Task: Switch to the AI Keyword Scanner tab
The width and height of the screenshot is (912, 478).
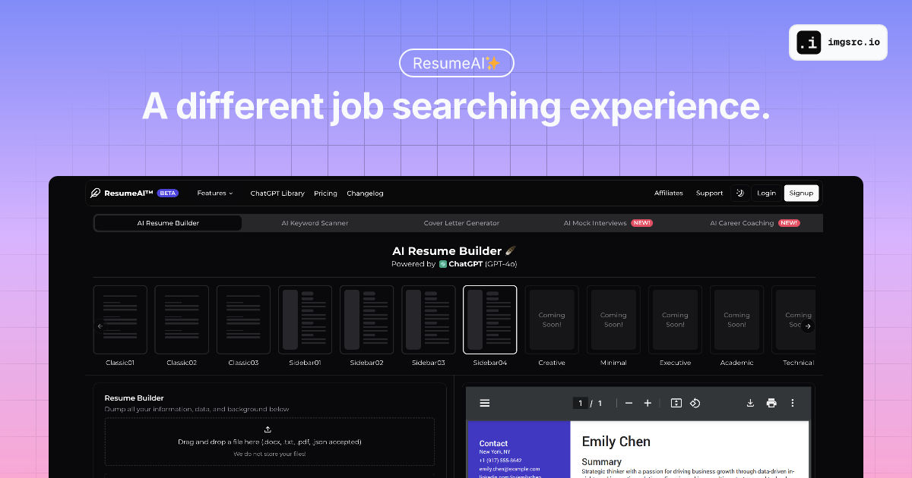Action: click(315, 222)
